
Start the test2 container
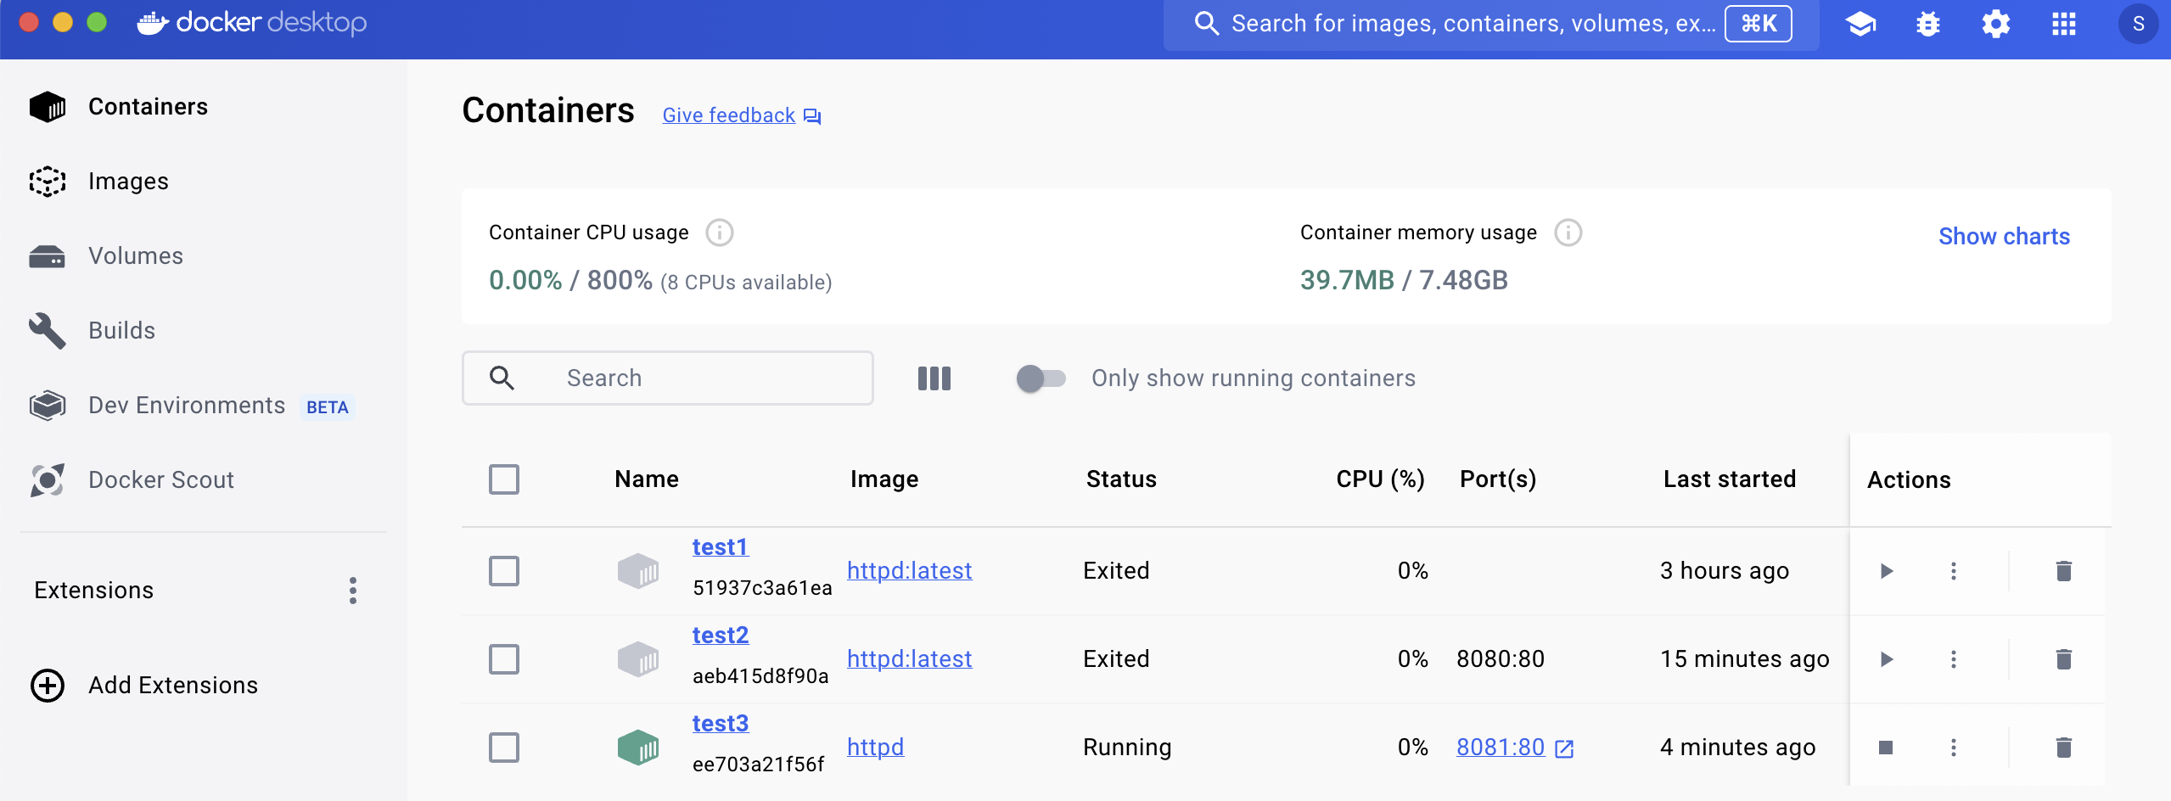click(x=1887, y=659)
